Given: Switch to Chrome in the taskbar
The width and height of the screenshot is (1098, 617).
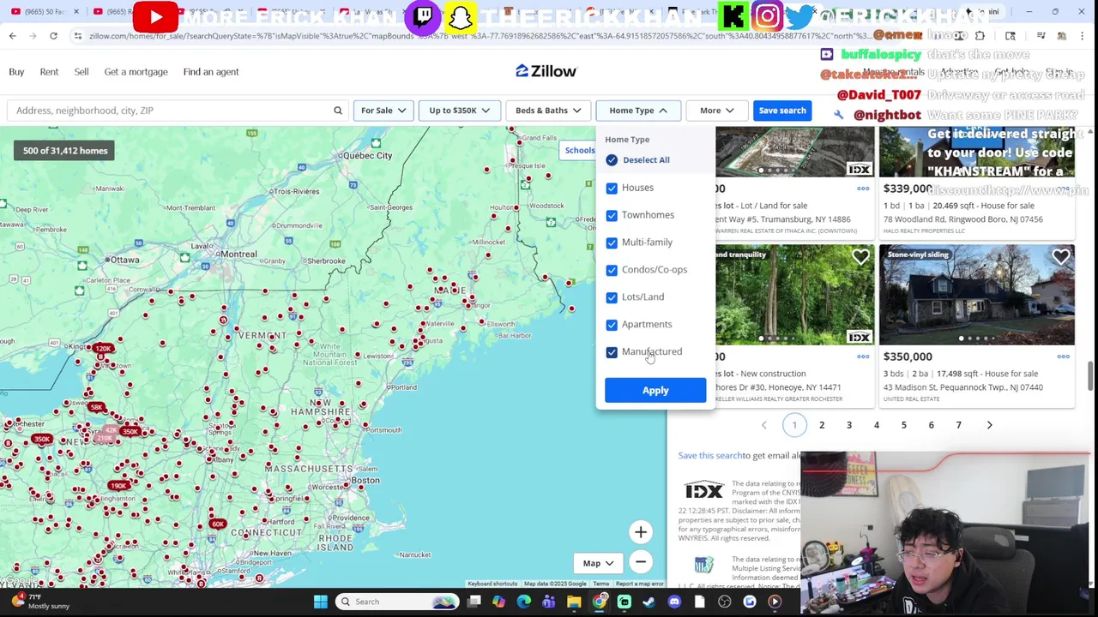Looking at the screenshot, I should (599, 602).
